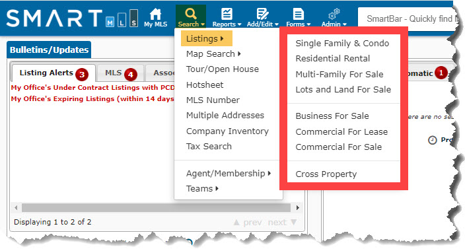Select Hotsheet from Search menu

[x=205, y=85]
